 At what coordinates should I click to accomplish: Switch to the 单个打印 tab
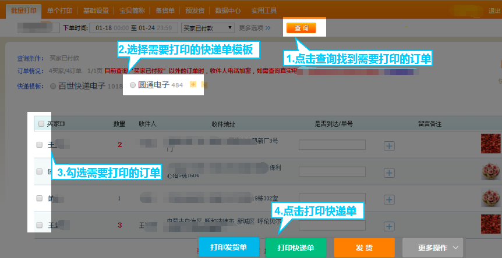click(x=61, y=10)
